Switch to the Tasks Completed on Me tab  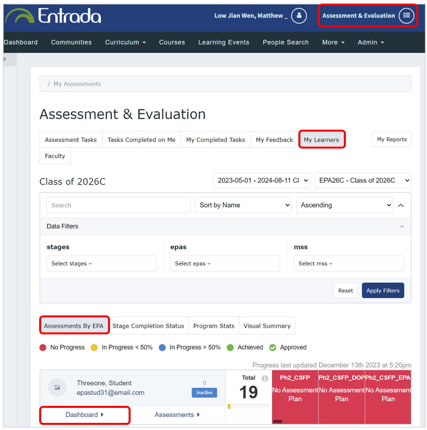coord(141,140)
